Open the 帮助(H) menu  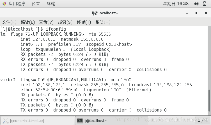(103, 22)
